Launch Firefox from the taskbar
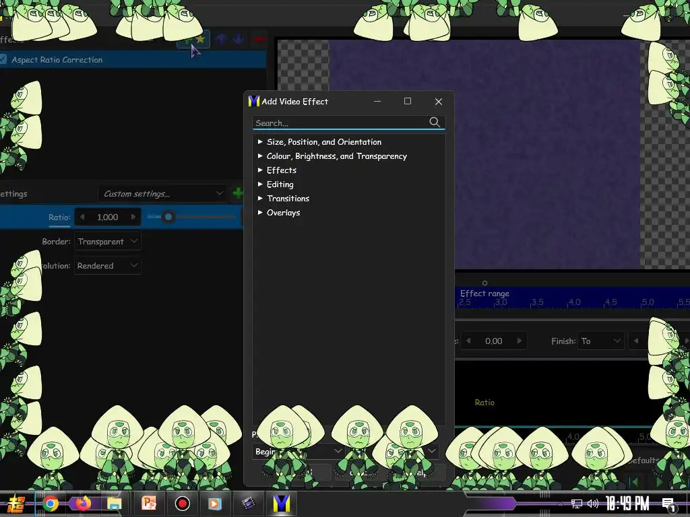The width and height of the screenshot is (690, 517). pos(83,504)
